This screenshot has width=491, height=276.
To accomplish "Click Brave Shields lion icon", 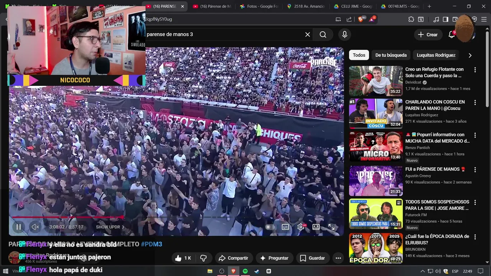I will (x=361, y=19).
